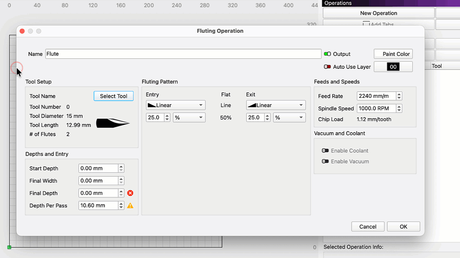Toggle the Output switch

[x=327, y=54]
